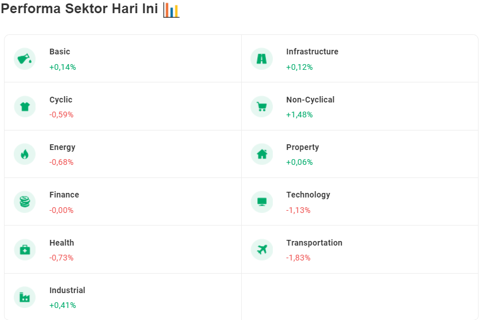482x320 pixels.
Task: Click the Technology sector monitor icon
Action: click(x=261, y=202)
